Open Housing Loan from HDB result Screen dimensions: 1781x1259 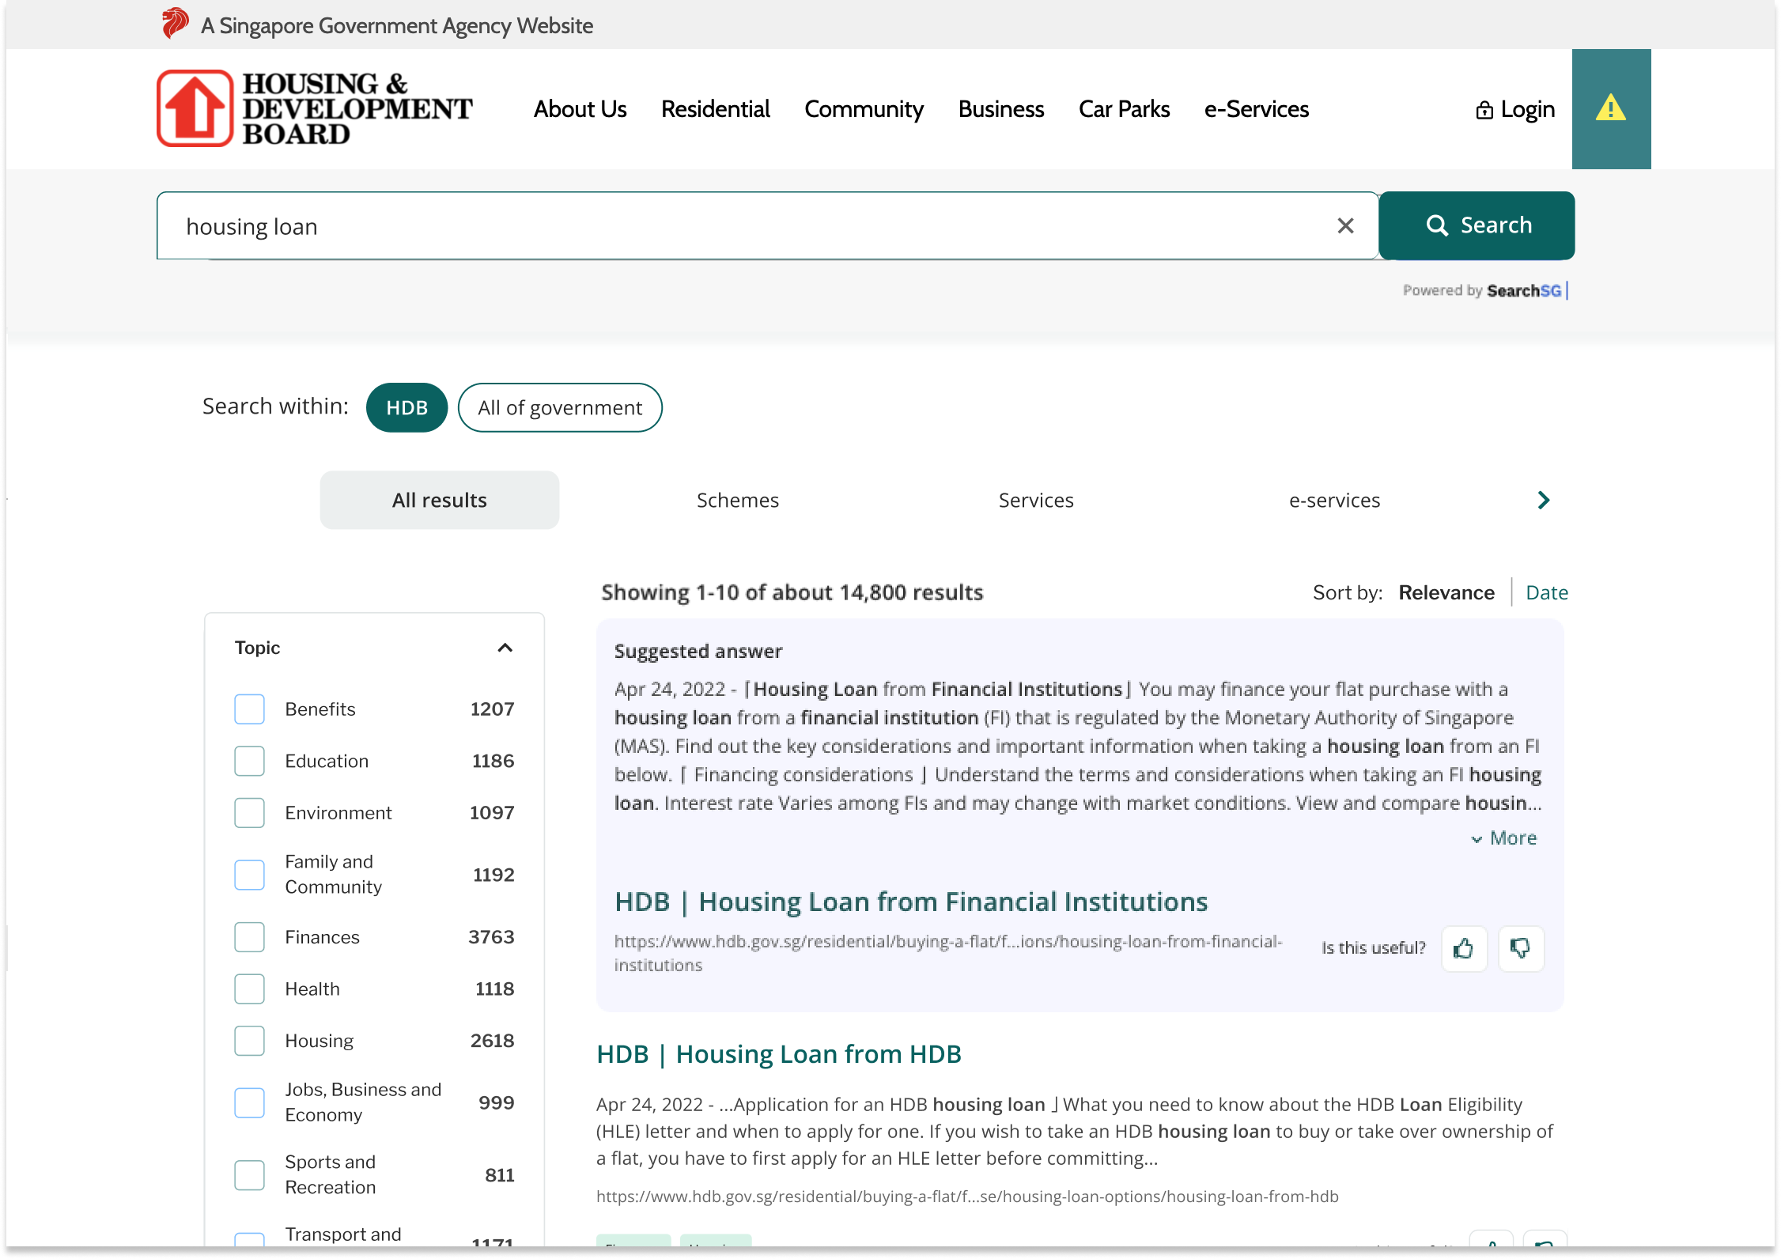pos(778,1054)
